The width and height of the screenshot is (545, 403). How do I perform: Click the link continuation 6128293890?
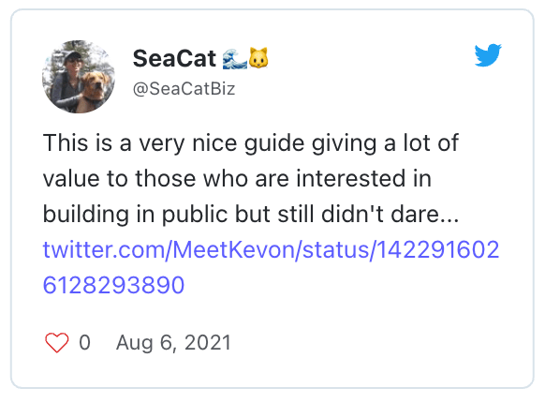pyautogui.click(x=113, y=285)
